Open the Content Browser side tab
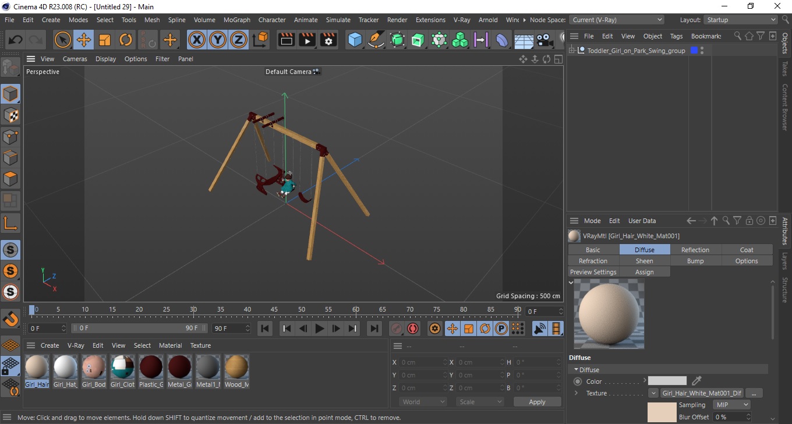The image size is (792, 424). coord(785,107)
